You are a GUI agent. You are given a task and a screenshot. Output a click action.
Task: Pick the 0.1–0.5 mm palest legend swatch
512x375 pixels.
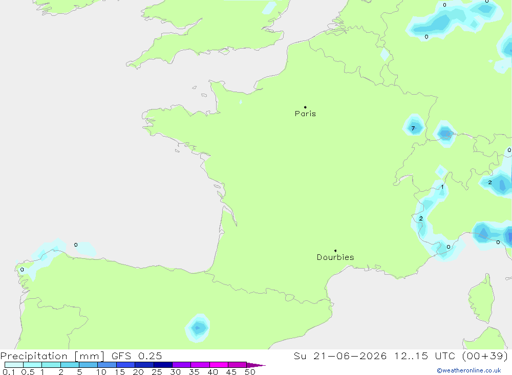tap(14, 365)
